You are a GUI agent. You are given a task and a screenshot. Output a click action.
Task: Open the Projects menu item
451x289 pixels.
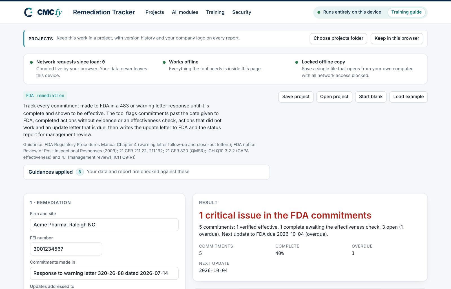pos(155,12)
